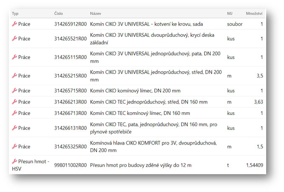Image resolution: width=284 pixels, height=192 pixels.
Task: Click quantity value 1,5
Action: (x=260, y=147)
